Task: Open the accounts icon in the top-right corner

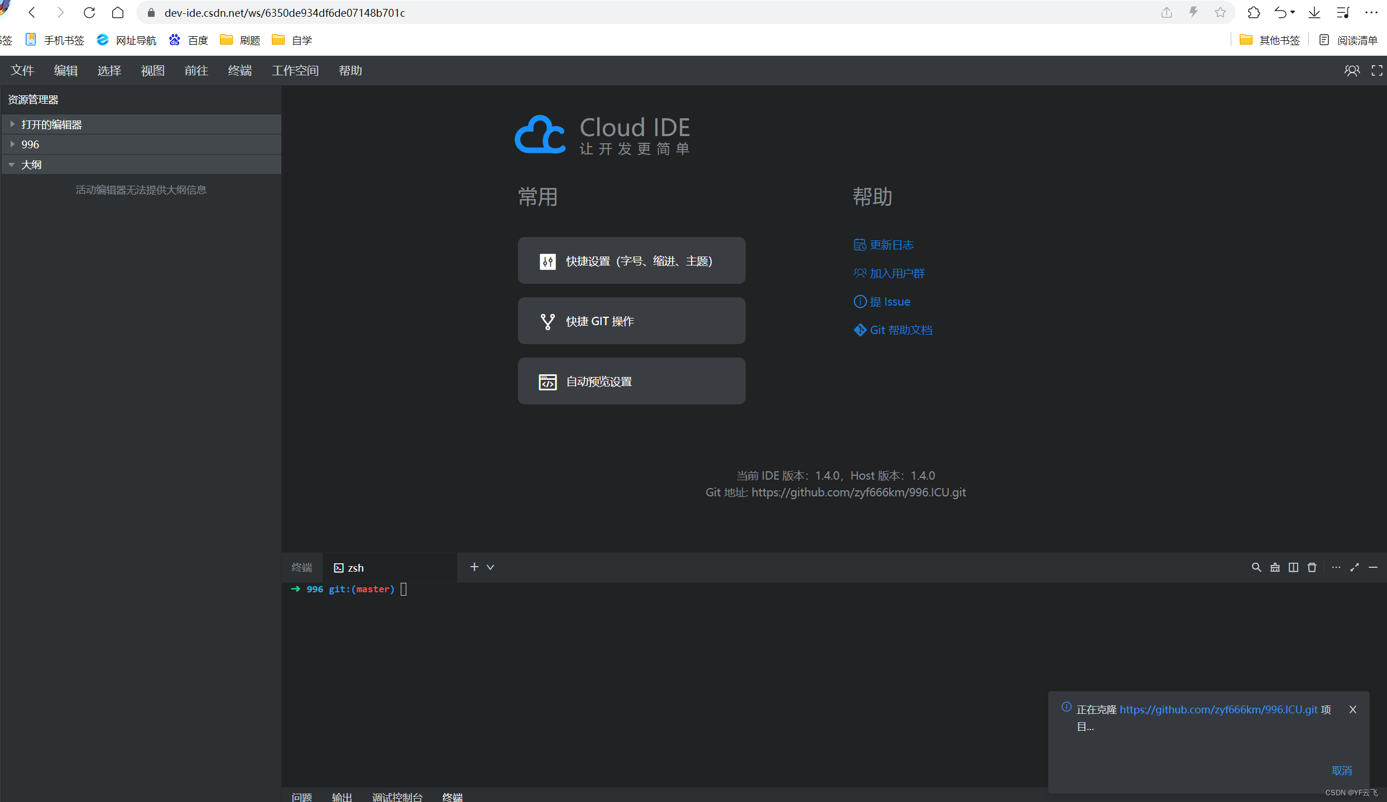Action: point(1352,70)
